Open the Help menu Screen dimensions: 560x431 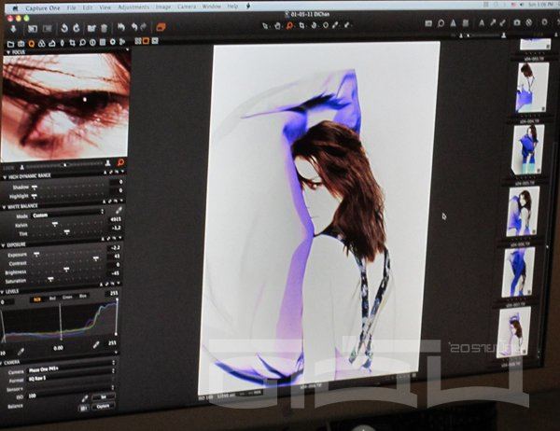232,7
